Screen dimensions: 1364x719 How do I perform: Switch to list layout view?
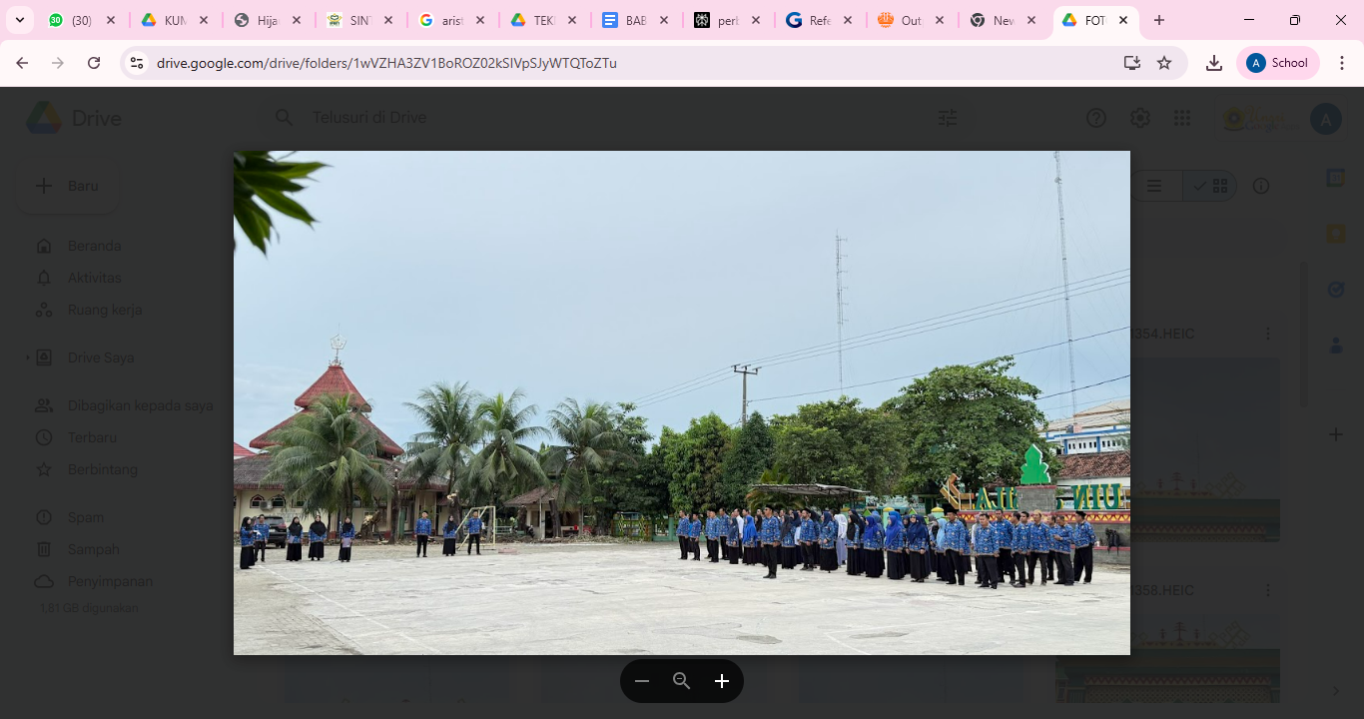[x=1155, y=186]
